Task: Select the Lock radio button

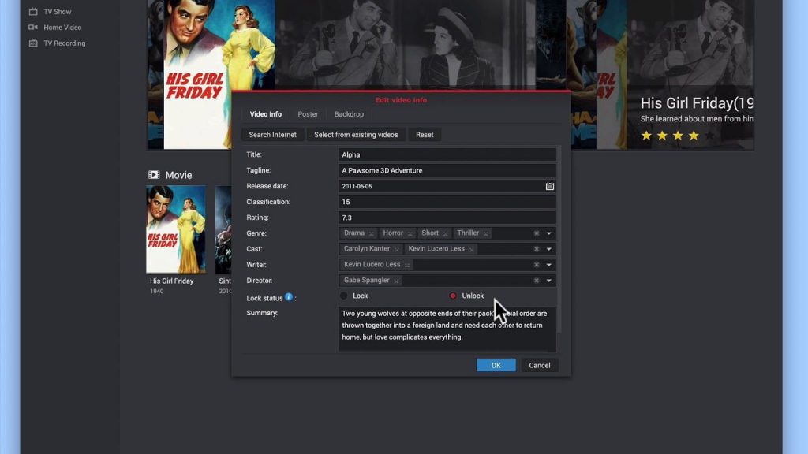Action: 344,296
